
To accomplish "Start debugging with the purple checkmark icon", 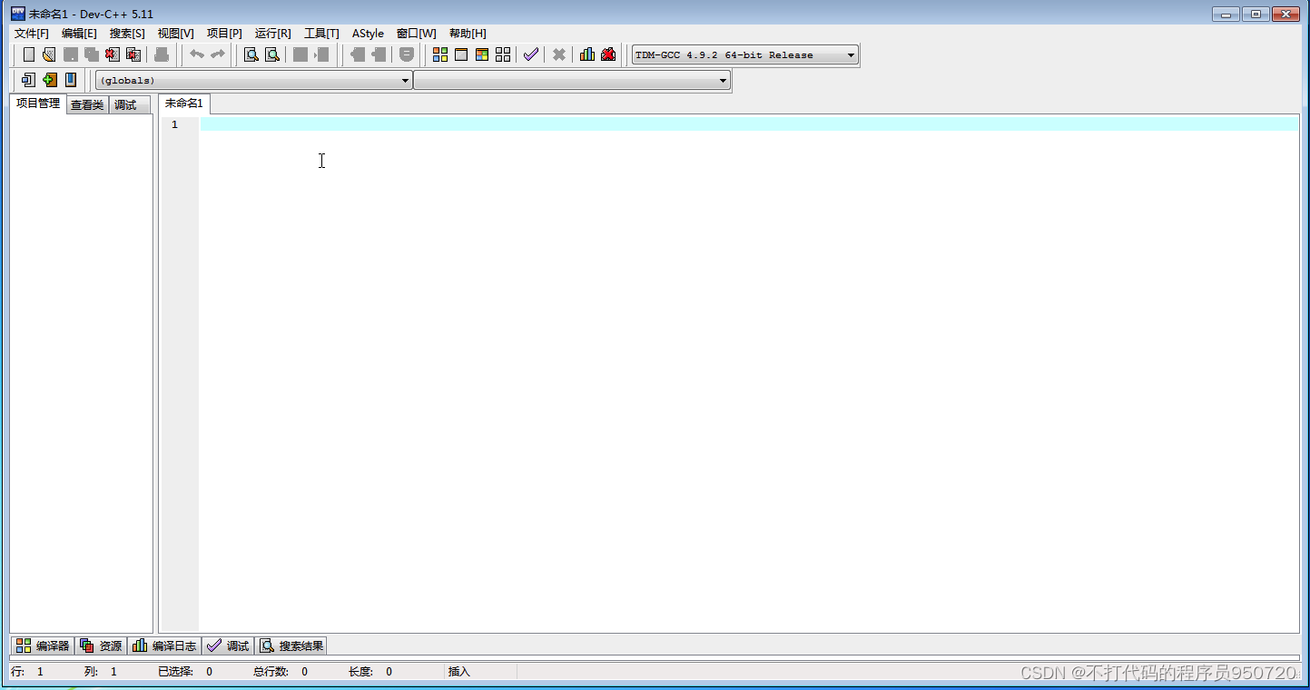I will 531,54.
